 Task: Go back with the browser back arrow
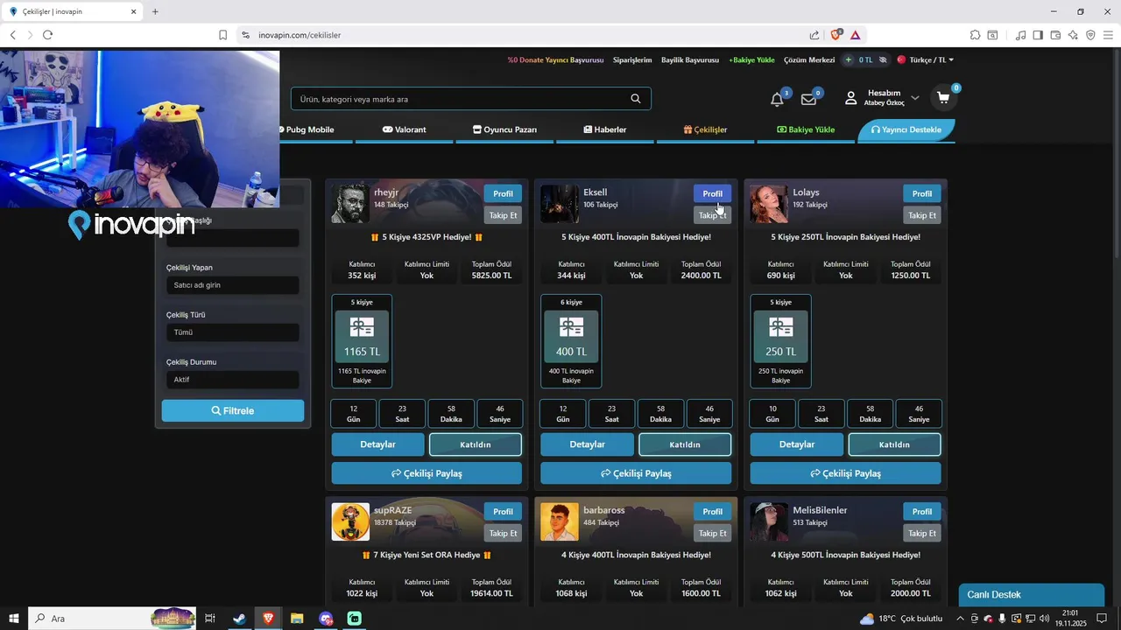coord(12,35)
